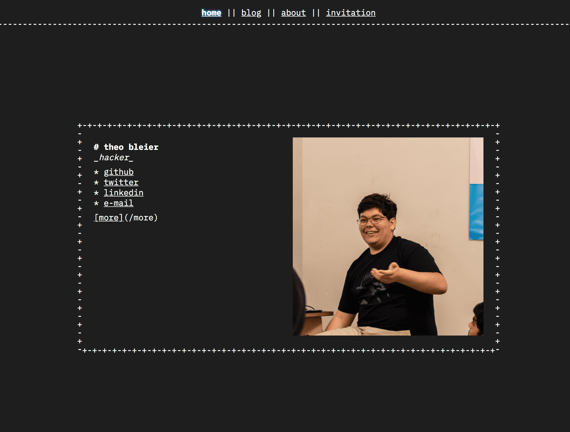Navigate to the invitation page
This screenshot has width=570, height=432.
pyautogui.click(x=351, y=13)
